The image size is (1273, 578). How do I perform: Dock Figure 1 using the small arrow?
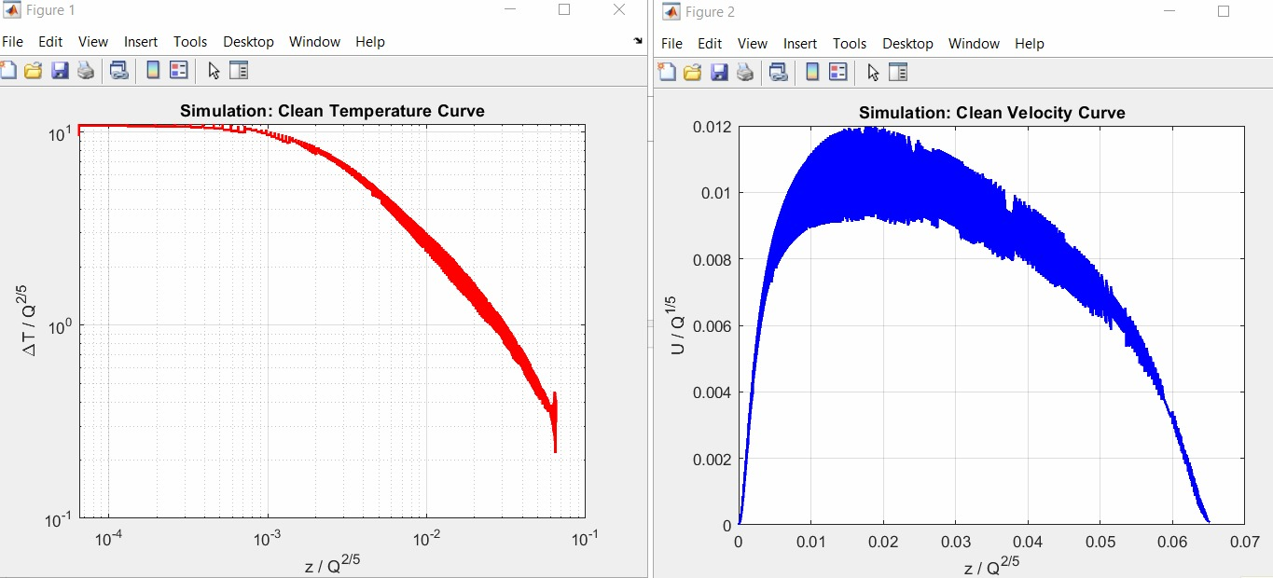pos(638,41)
